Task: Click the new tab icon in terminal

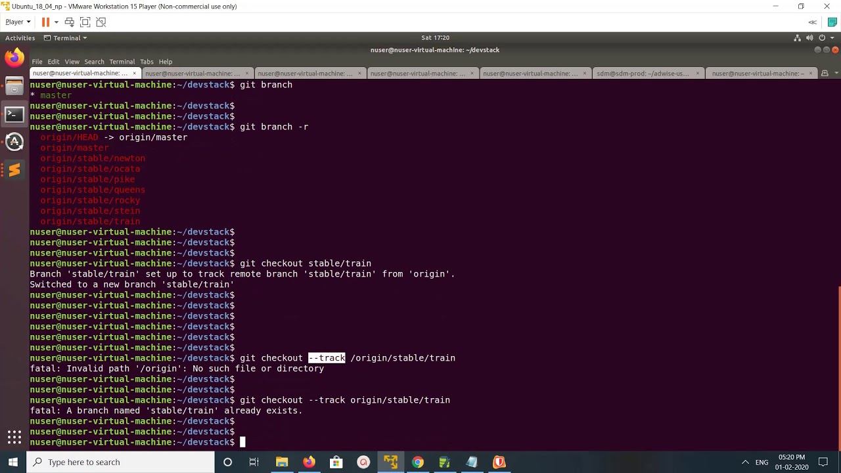Action: [824, 74]
